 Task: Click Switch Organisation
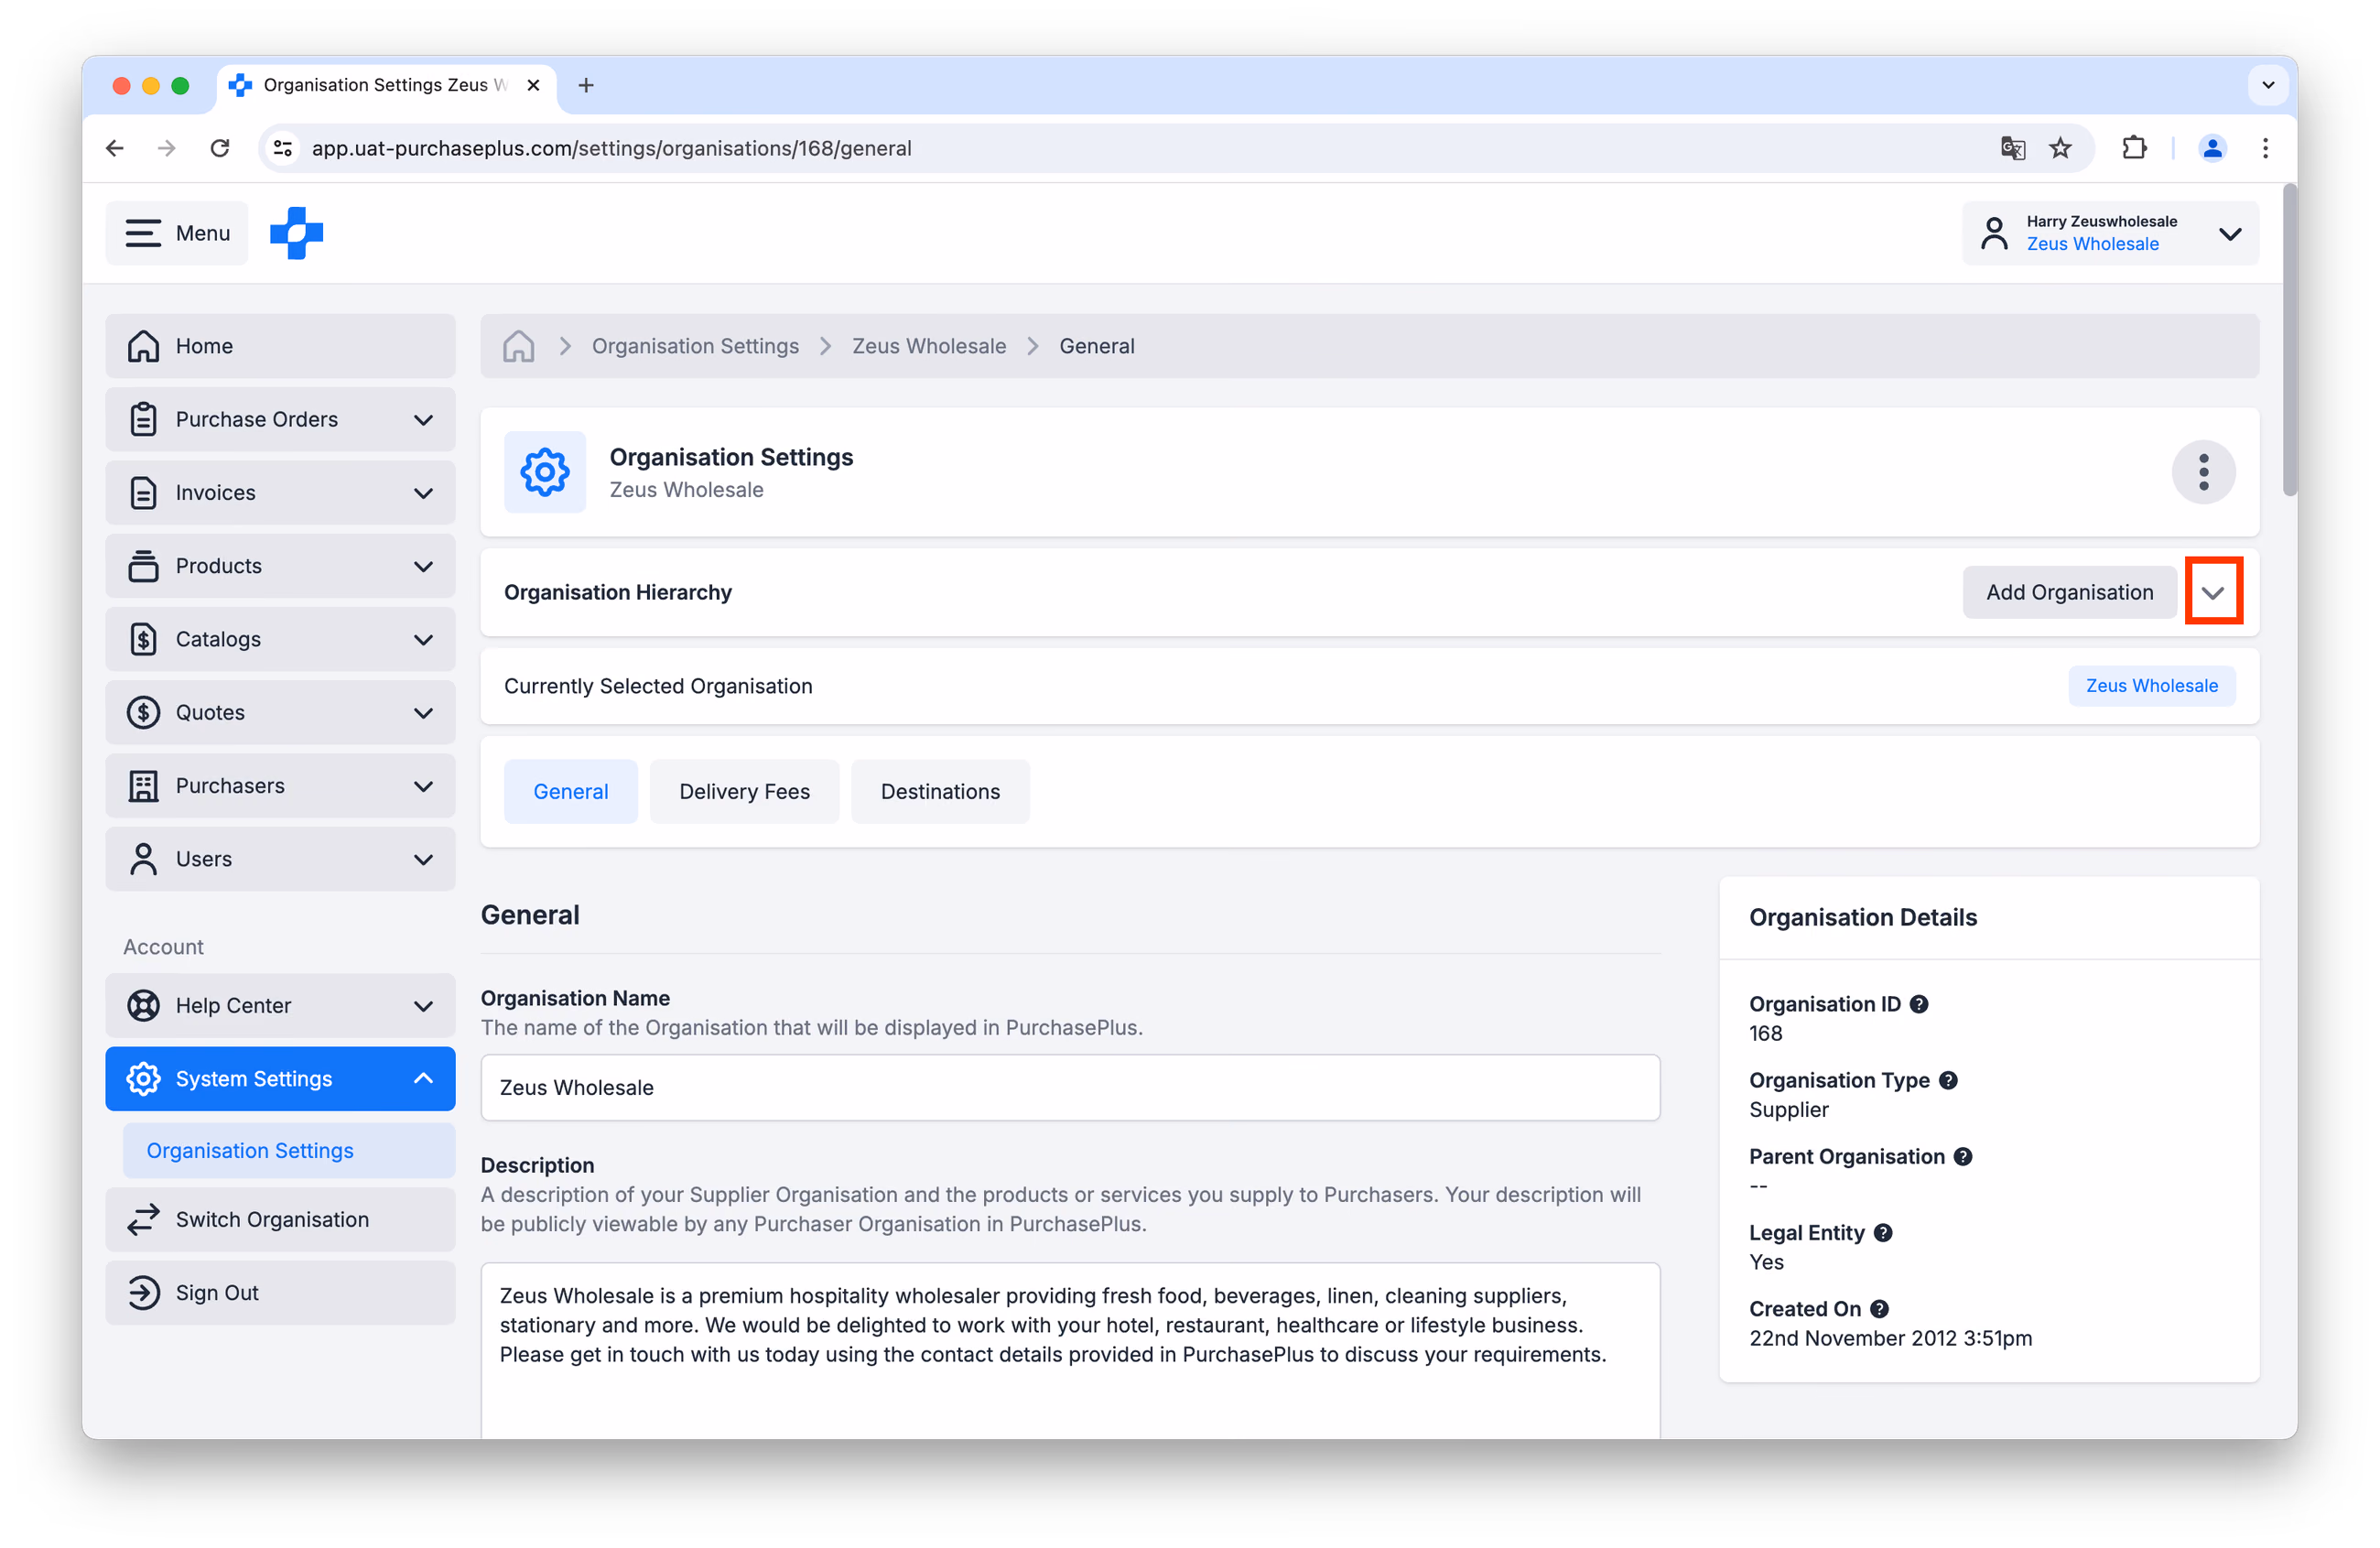[280, 1220]
